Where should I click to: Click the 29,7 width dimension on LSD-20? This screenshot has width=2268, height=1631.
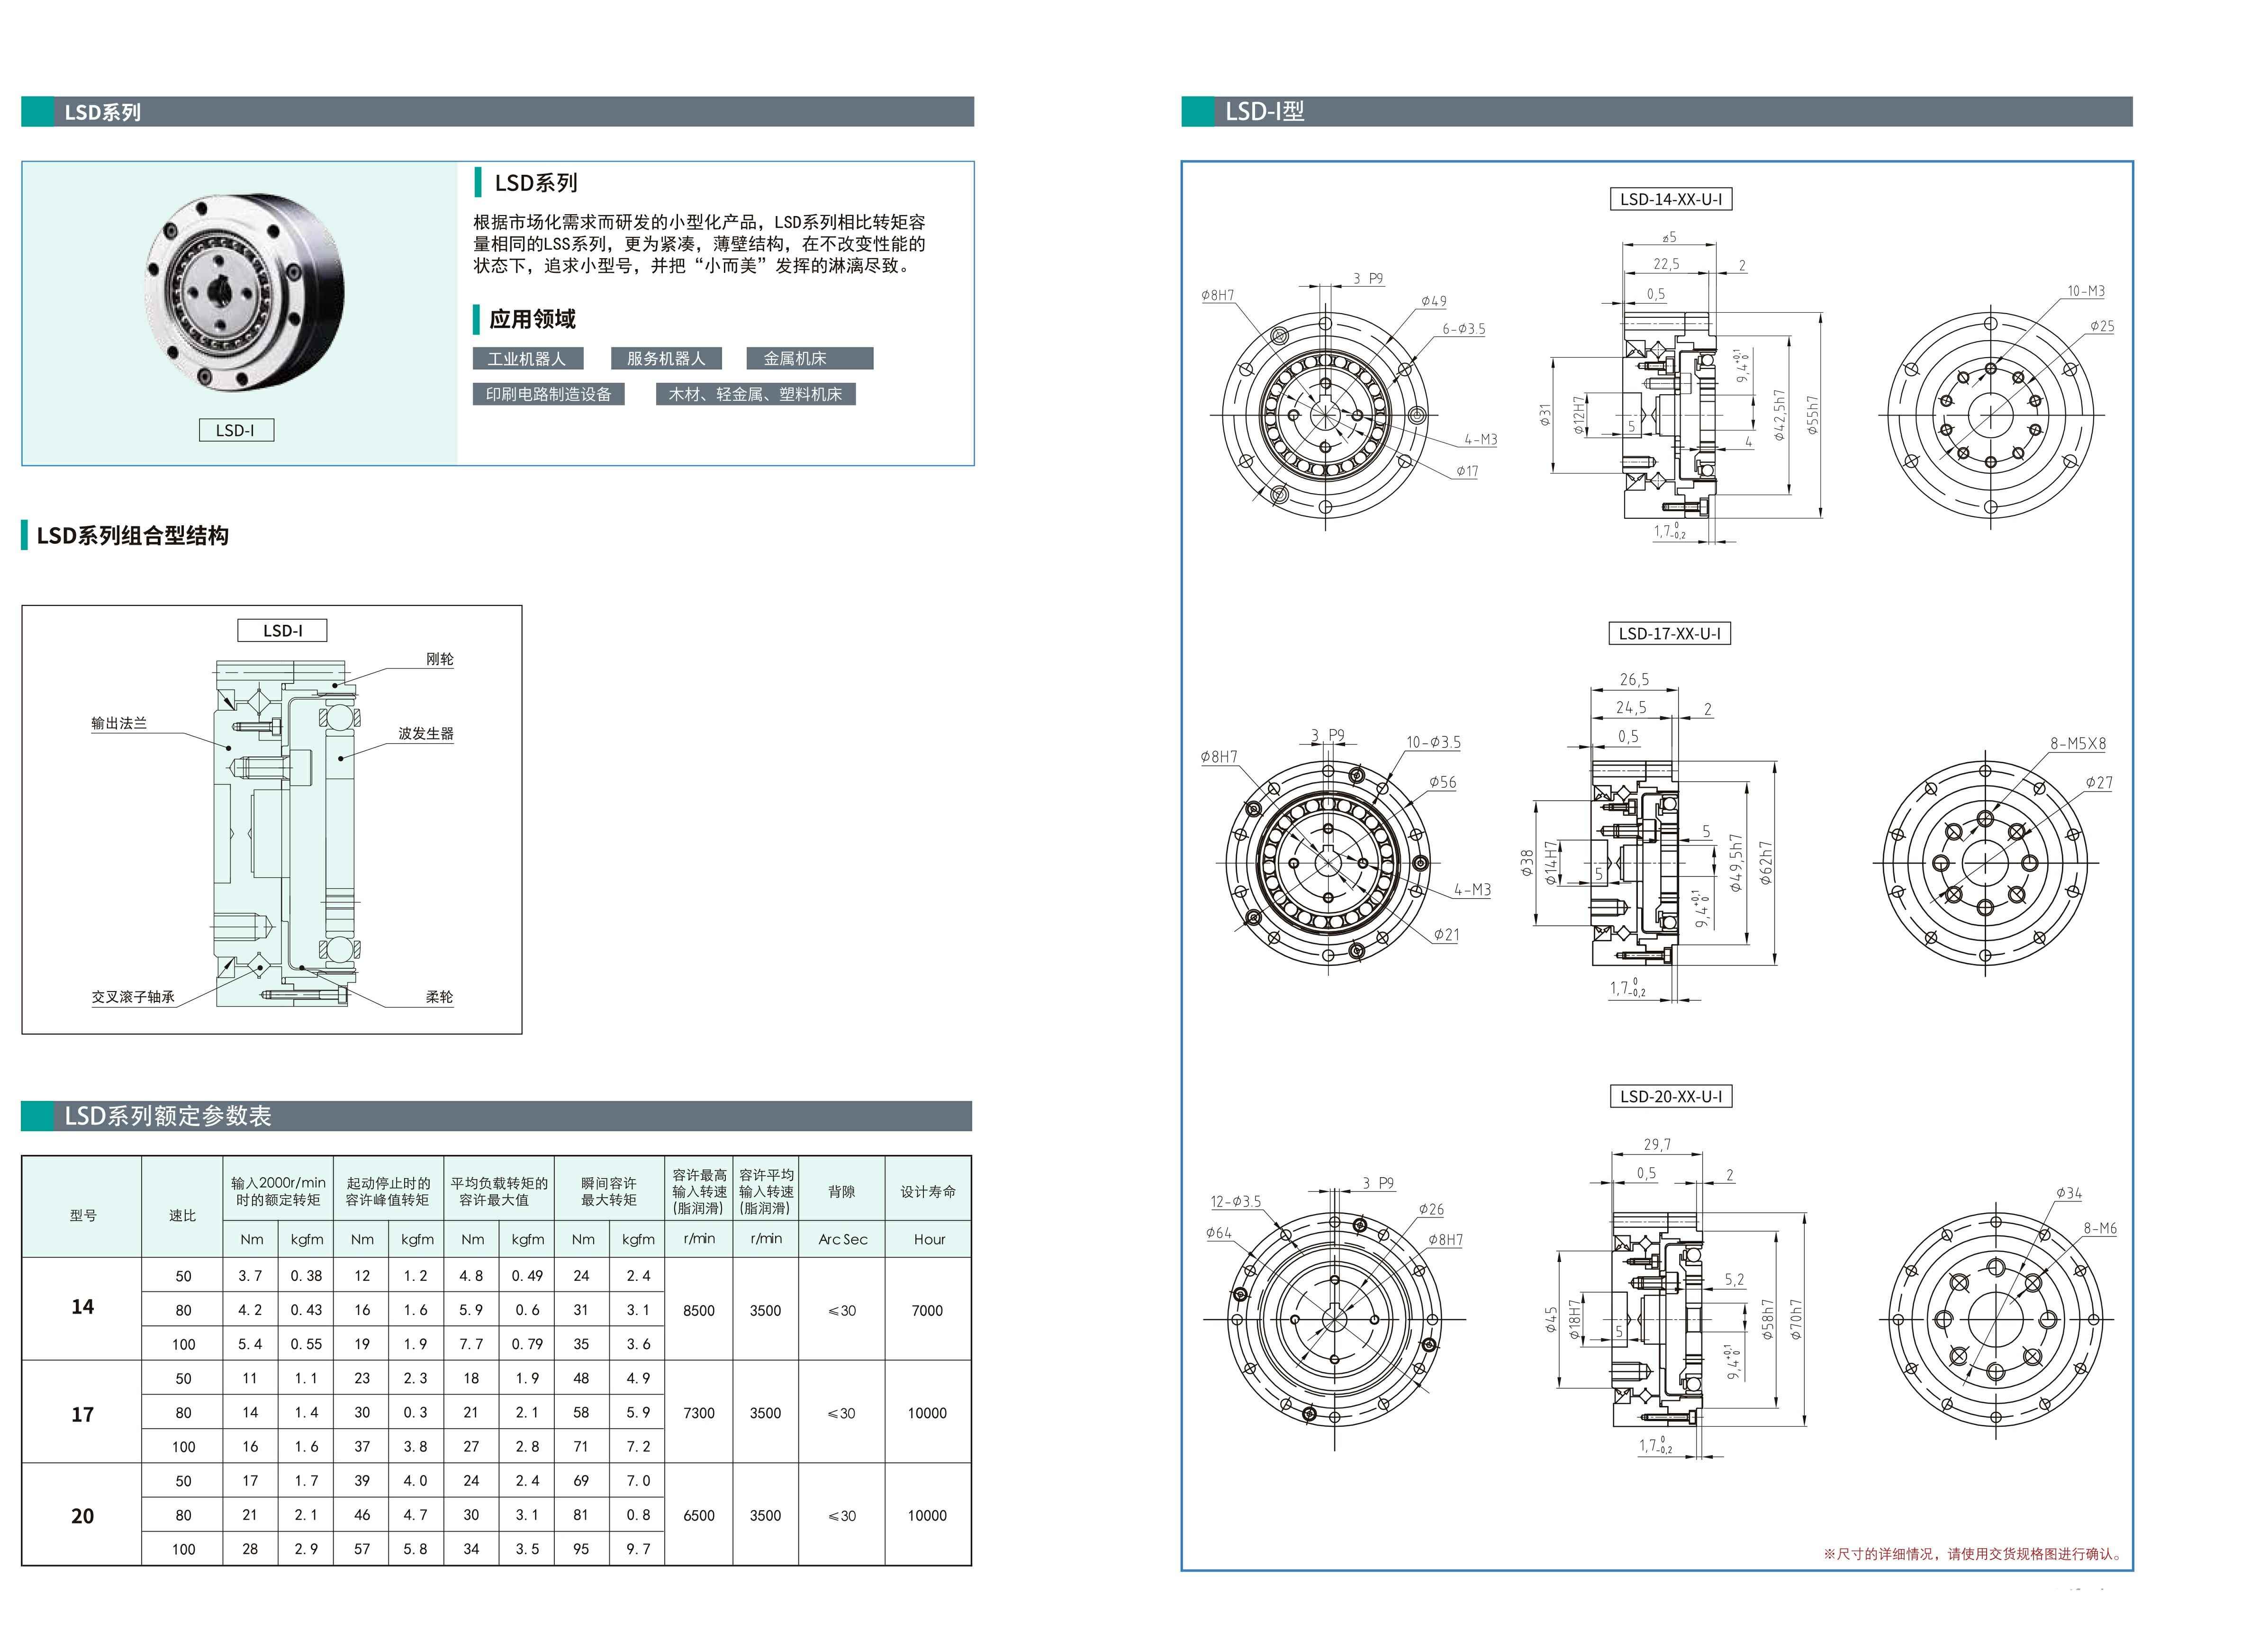[x=1657, y=1144]
